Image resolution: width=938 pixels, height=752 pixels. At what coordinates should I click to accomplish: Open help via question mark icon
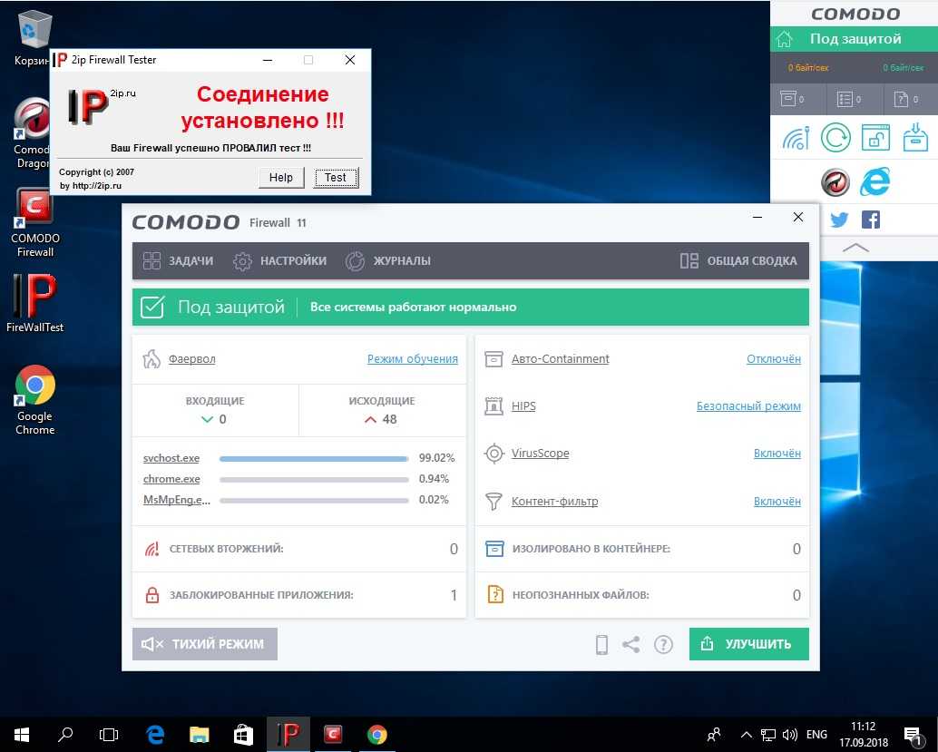(x=663, y=644)
